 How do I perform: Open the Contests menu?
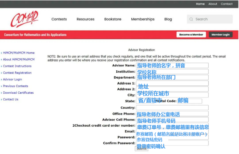pos(59,19)
